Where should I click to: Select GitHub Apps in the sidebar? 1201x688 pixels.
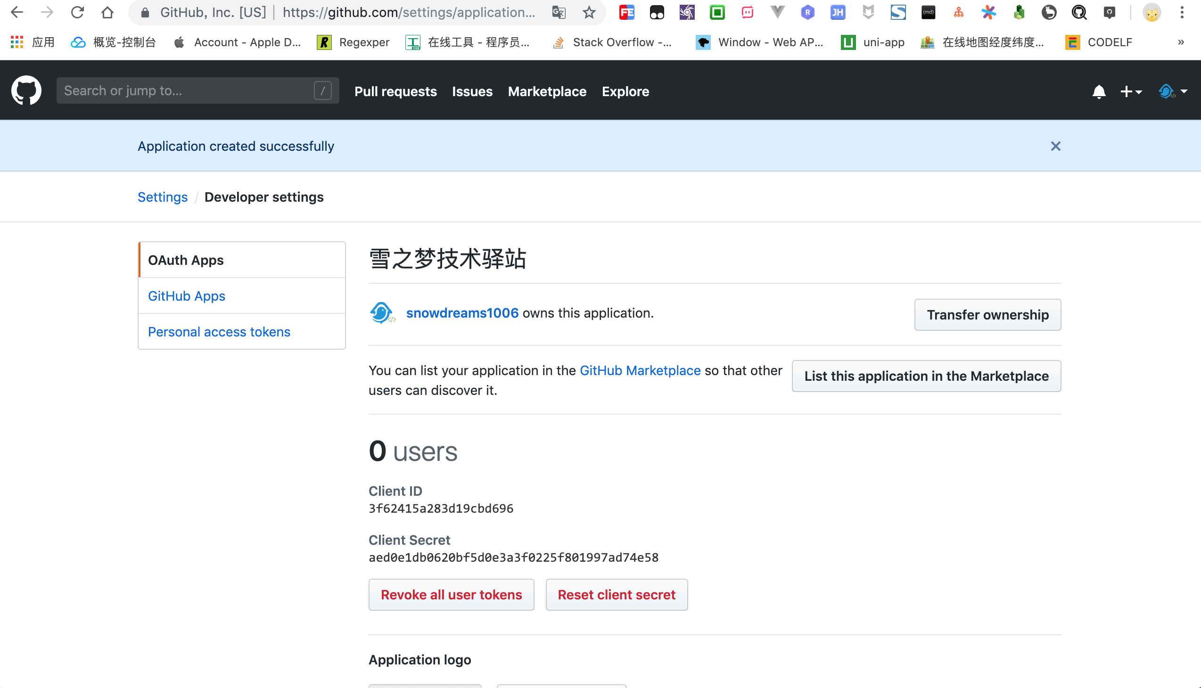186,296
